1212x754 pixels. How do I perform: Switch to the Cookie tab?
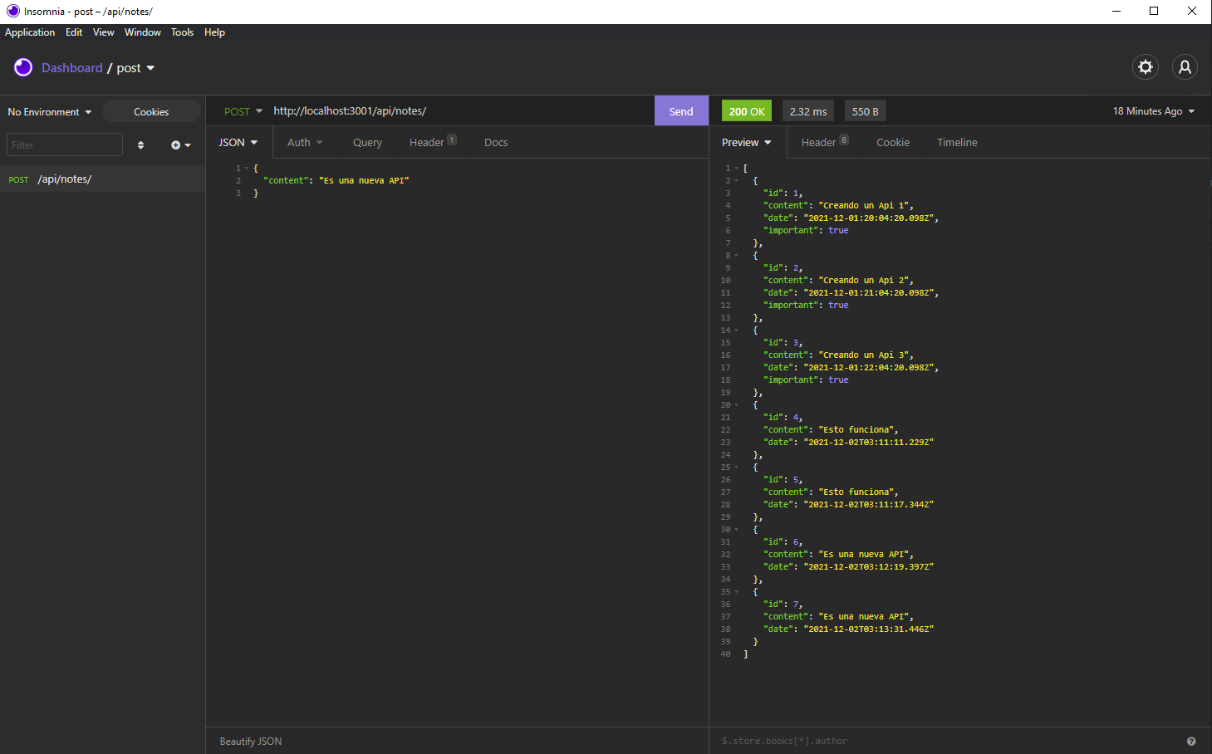pyautogui.click(x=893, y=143)
